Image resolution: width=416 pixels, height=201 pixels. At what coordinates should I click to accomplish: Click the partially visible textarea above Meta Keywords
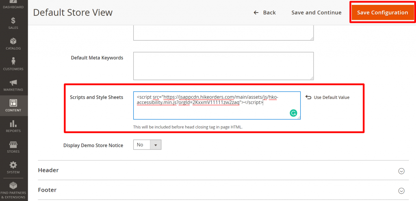[x=223, y=33]
